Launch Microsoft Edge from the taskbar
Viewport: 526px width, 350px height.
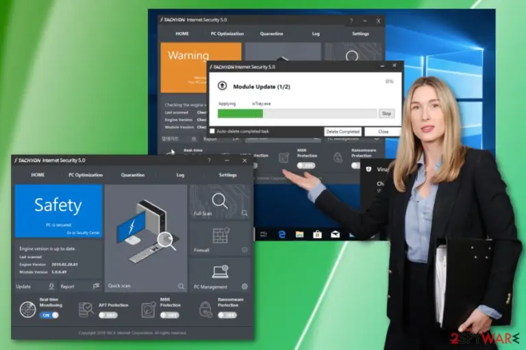click(x=281, y=234)
